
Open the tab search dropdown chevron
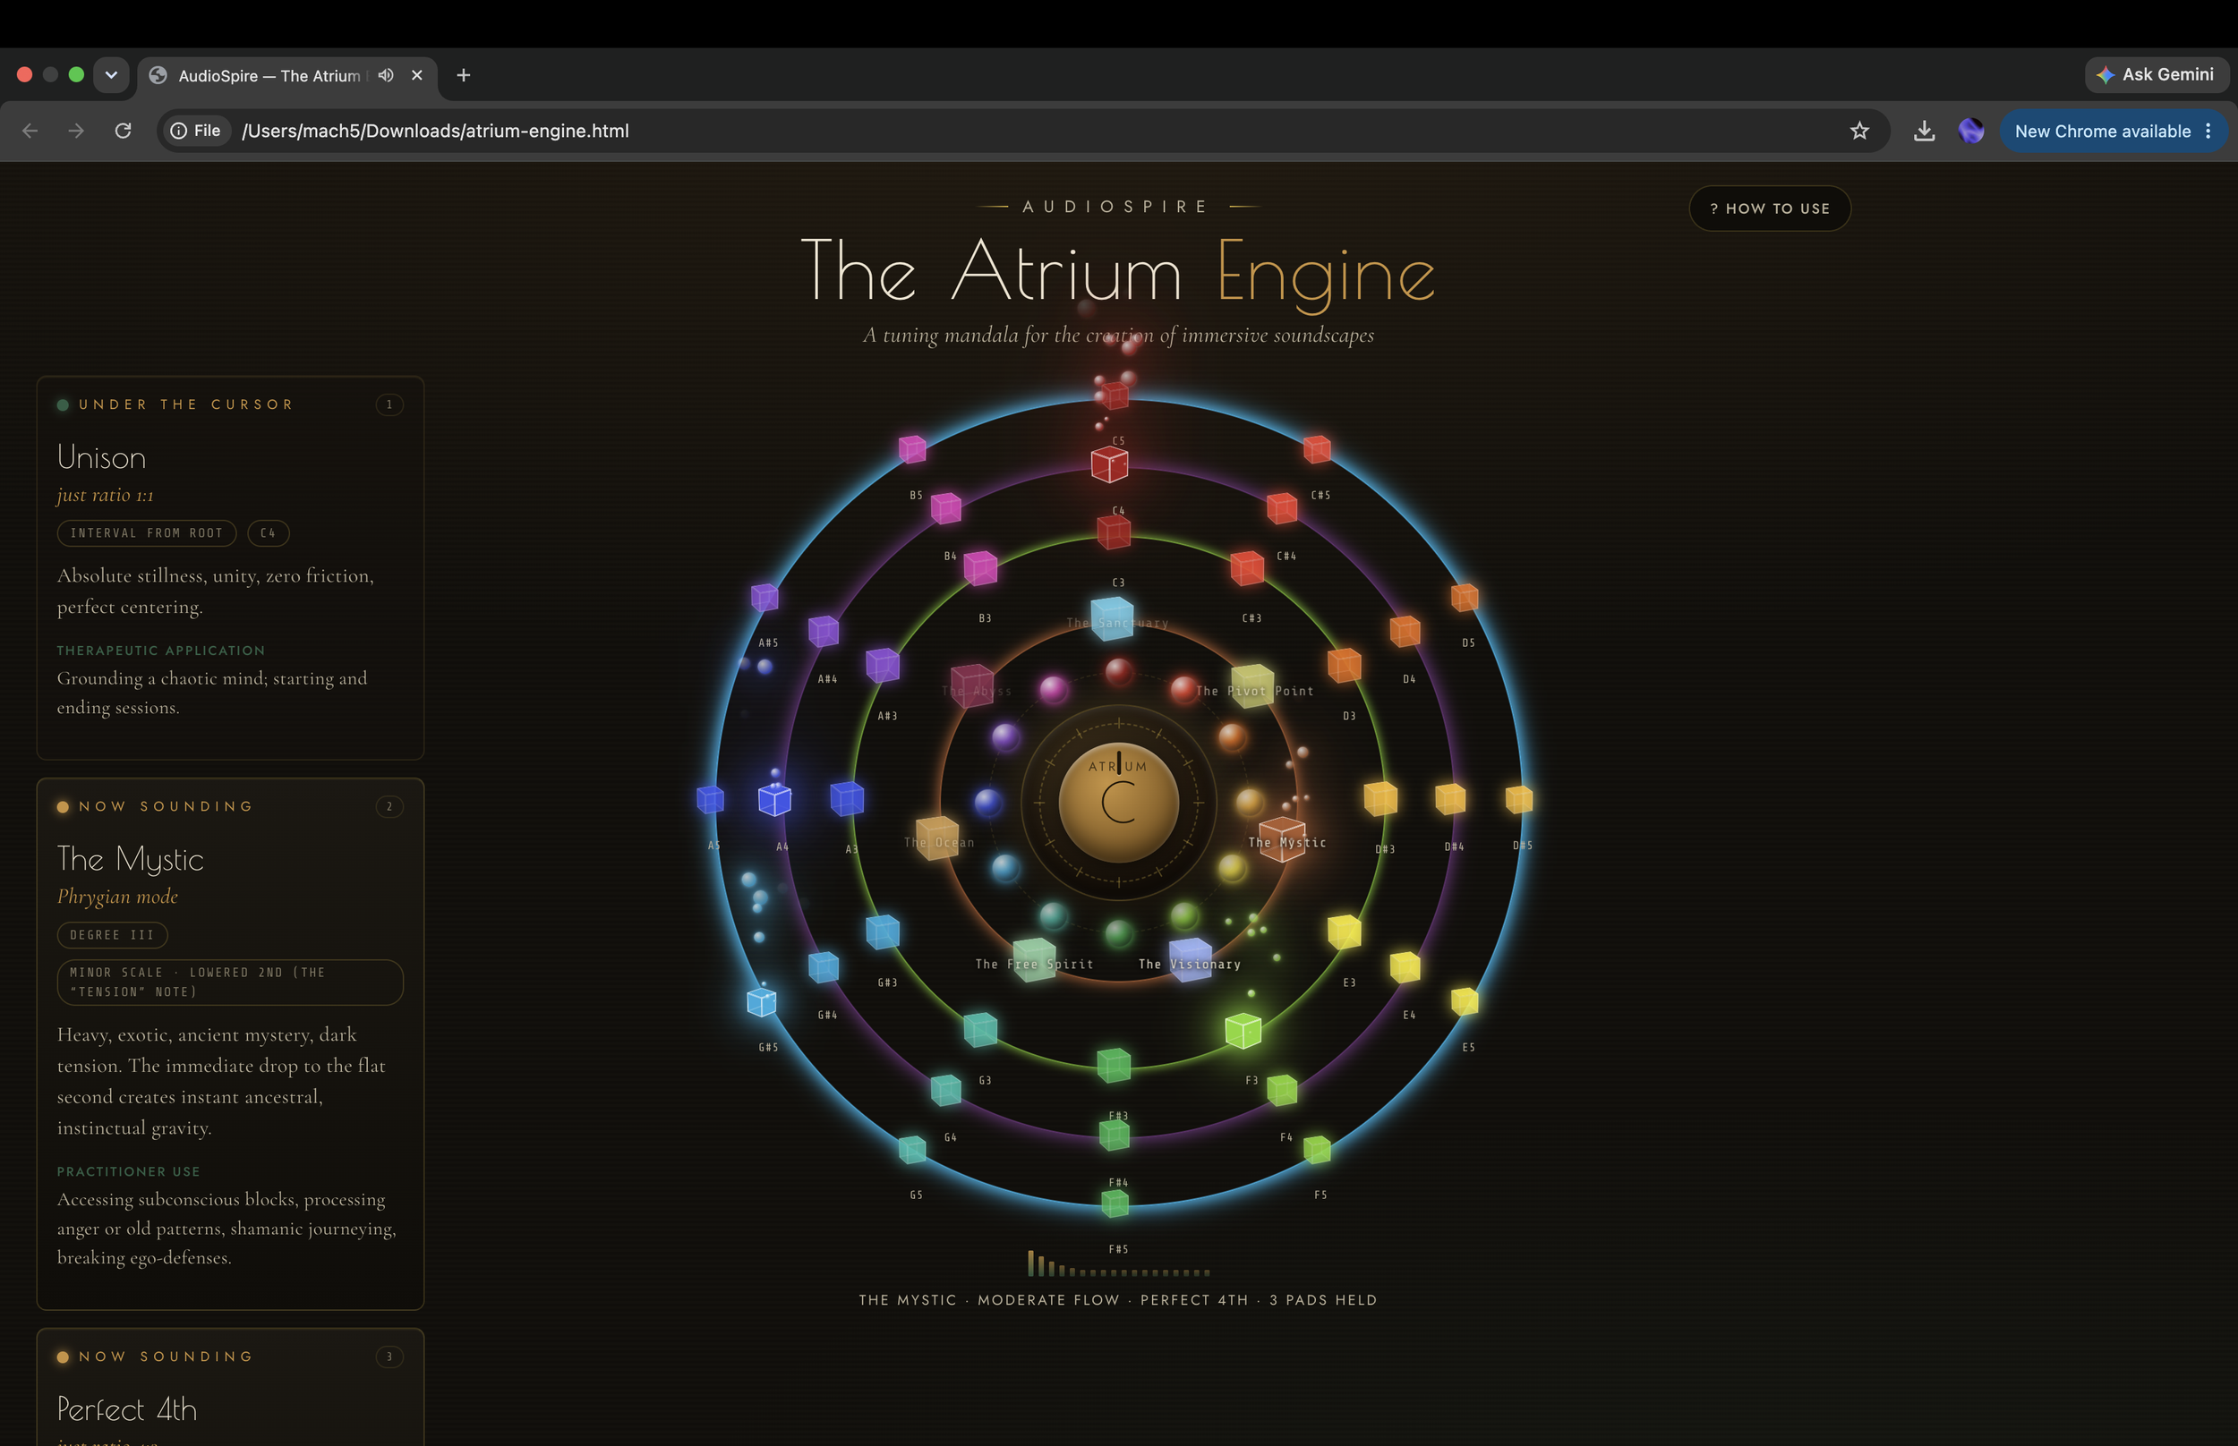(111, 75)
